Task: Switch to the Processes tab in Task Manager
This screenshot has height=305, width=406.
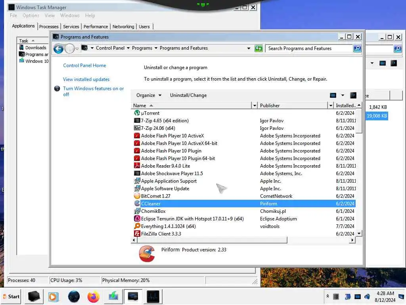Action: point(49,27)
